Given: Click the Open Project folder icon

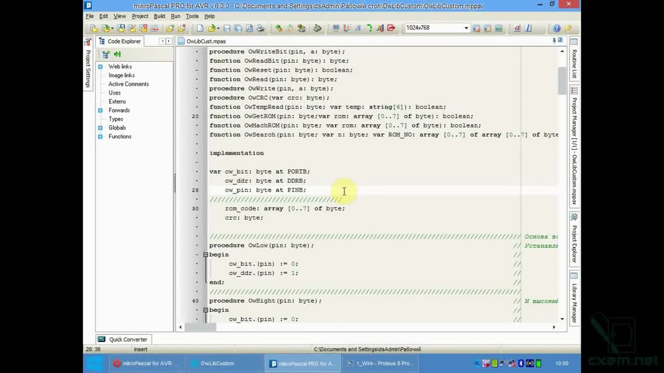Looking at the screenshot, I should pyautogui.click(x=105, y=29).
